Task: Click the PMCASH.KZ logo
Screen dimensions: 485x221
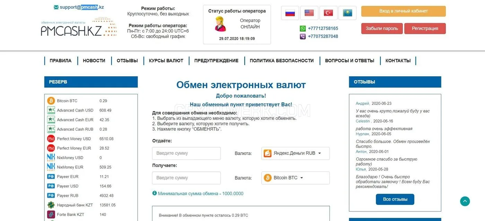Action: tap(79, 28)
